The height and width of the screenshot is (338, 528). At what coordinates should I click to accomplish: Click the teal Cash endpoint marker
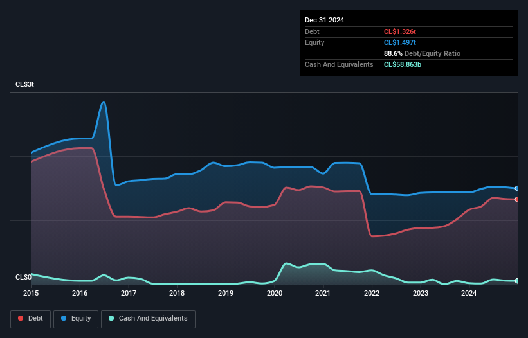coord(517,281)
